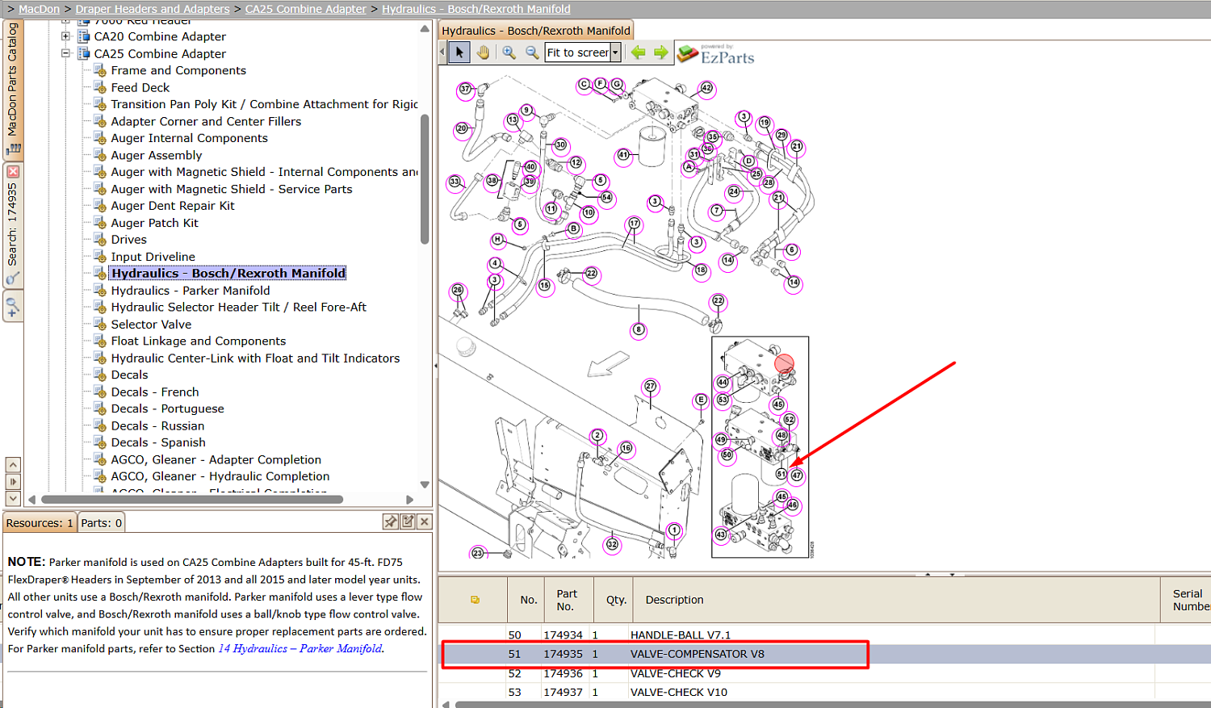1211x708 pixels.
Task: Click callout 47 in the diagram inset
Action: [797, 475]
